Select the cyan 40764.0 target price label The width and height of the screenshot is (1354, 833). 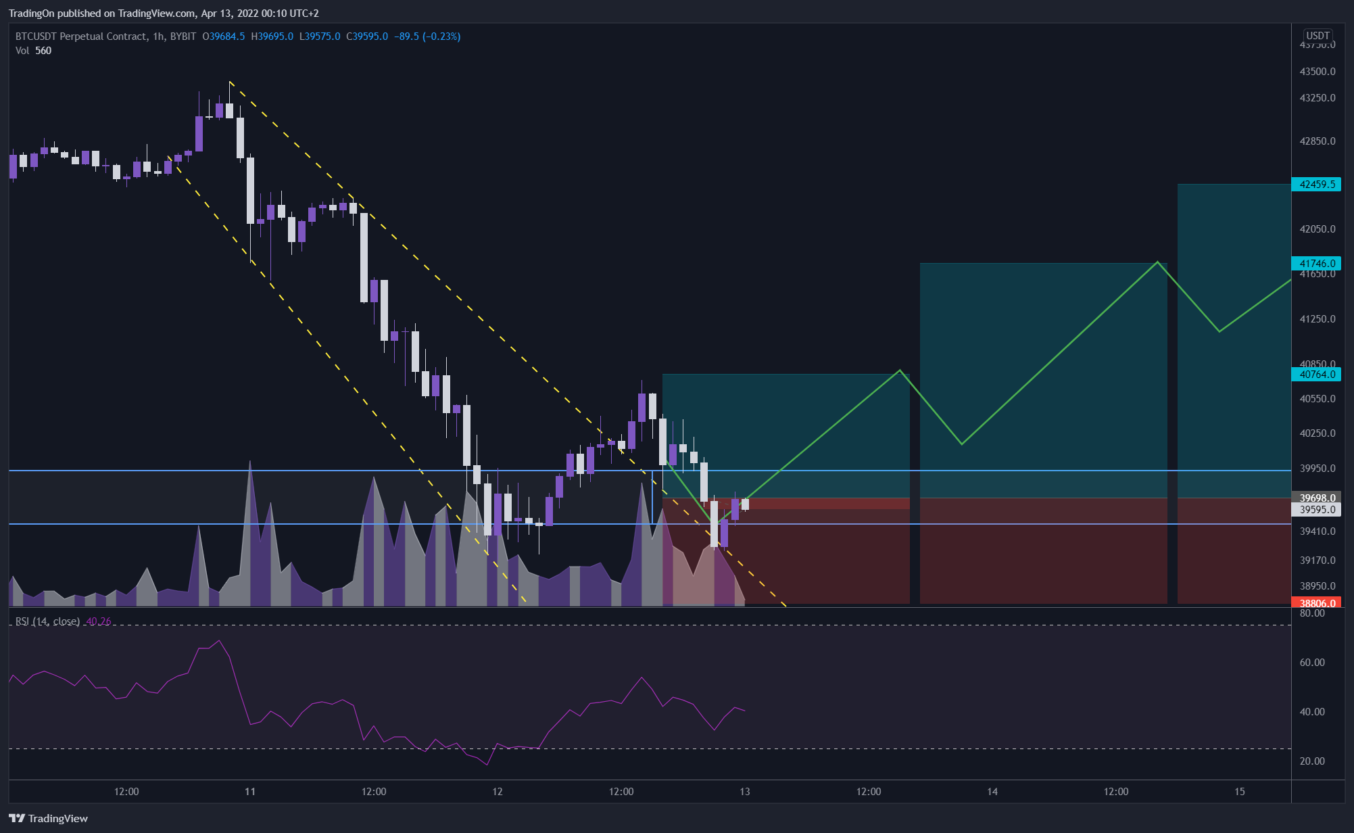(1316, 374)
